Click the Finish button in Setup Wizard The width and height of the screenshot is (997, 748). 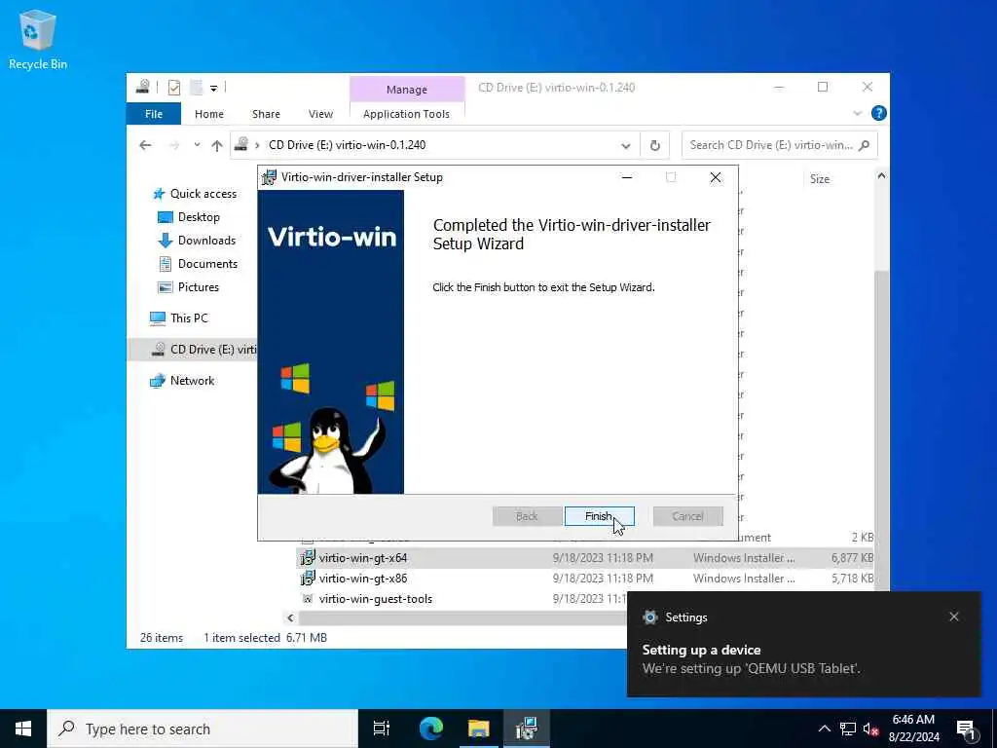click(x=599, y=516)
